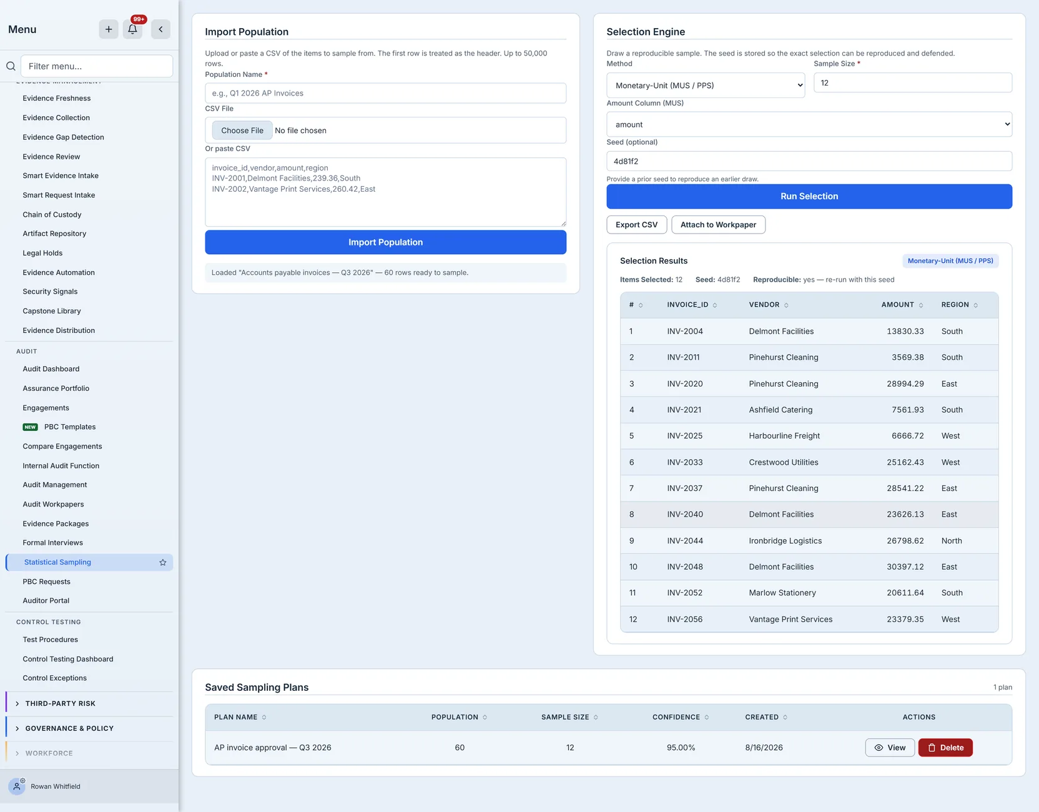Click the Sample Size field
Screen dimensions: 1039x812
pyautogui.click(x=913, y=83)
